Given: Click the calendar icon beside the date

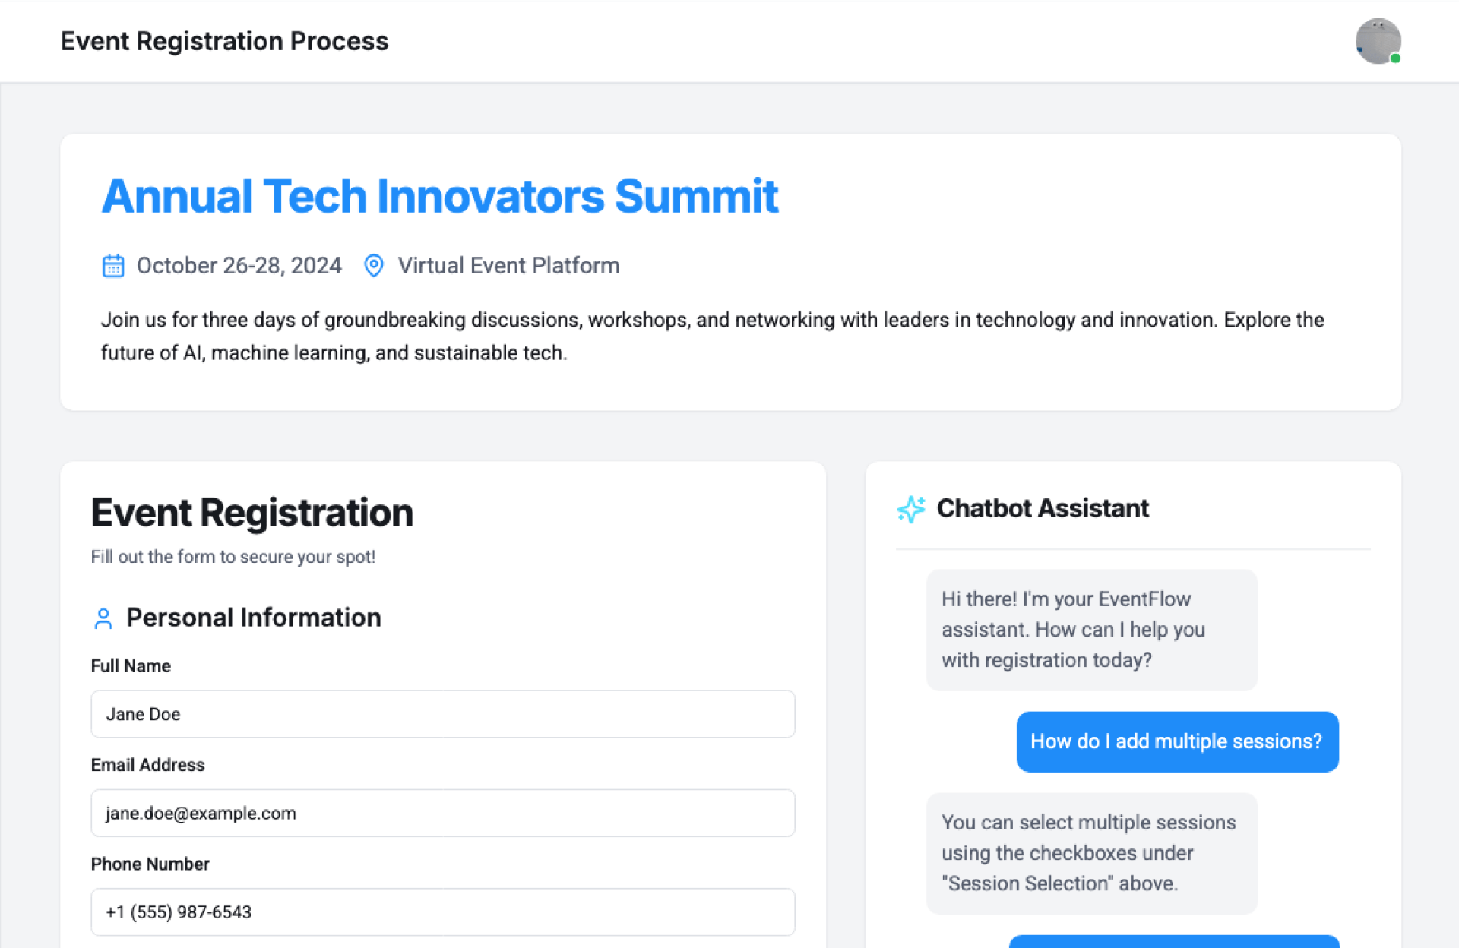Looking at the screenshot, I should tap(113, 266).
